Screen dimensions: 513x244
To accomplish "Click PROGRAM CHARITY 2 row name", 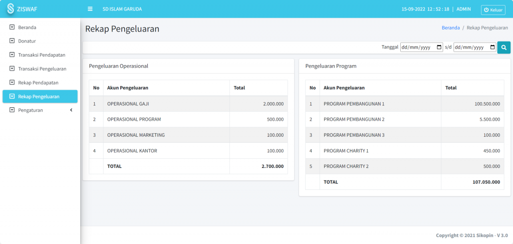I will [x=346, y=166].
